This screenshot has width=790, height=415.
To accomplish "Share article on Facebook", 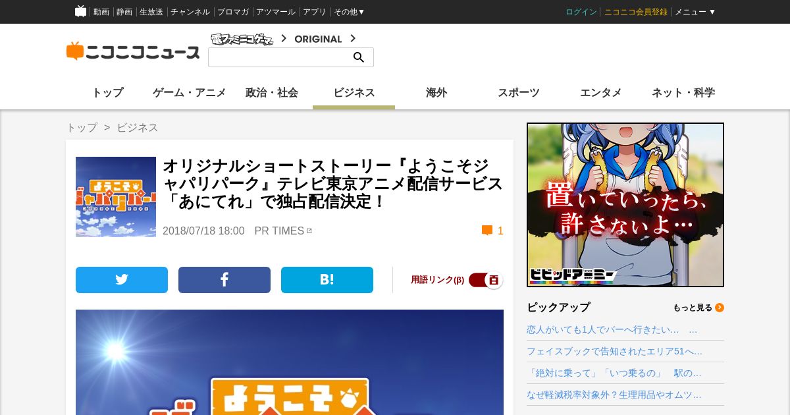I will [x=224, y=280].
